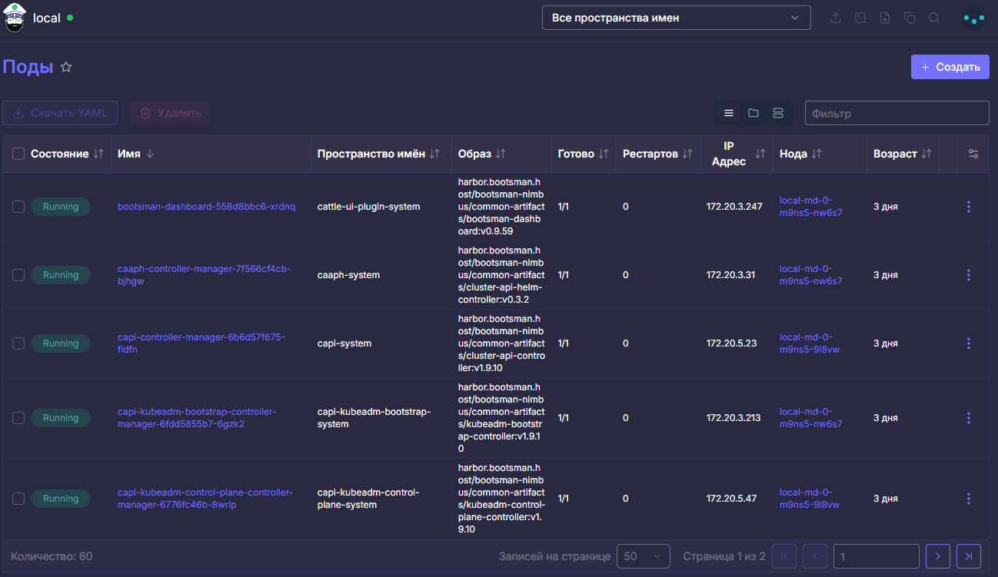Open node link in the bootsman-dashboard row
This screenshot has height=577, width=998.
pyautogui.click(x=810, y=207)
